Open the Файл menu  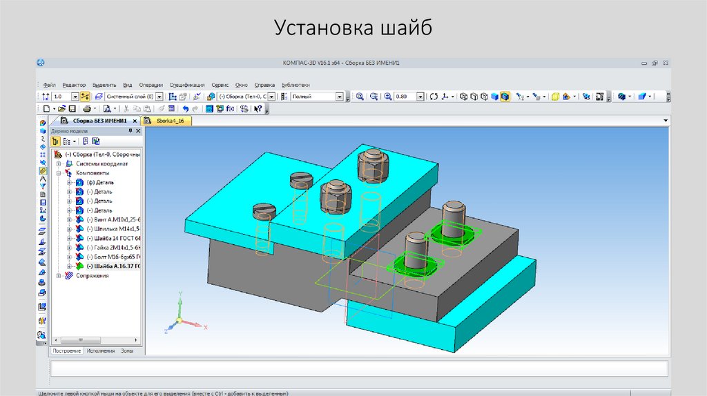coord(49,85)
